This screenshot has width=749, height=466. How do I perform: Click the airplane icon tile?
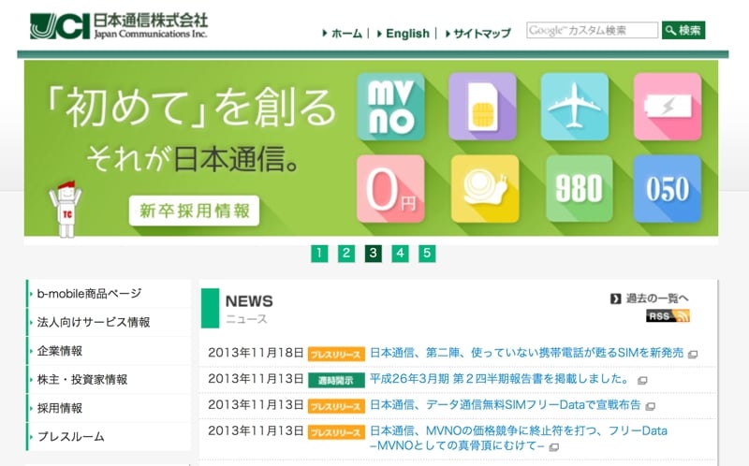[x=574, y=107]
